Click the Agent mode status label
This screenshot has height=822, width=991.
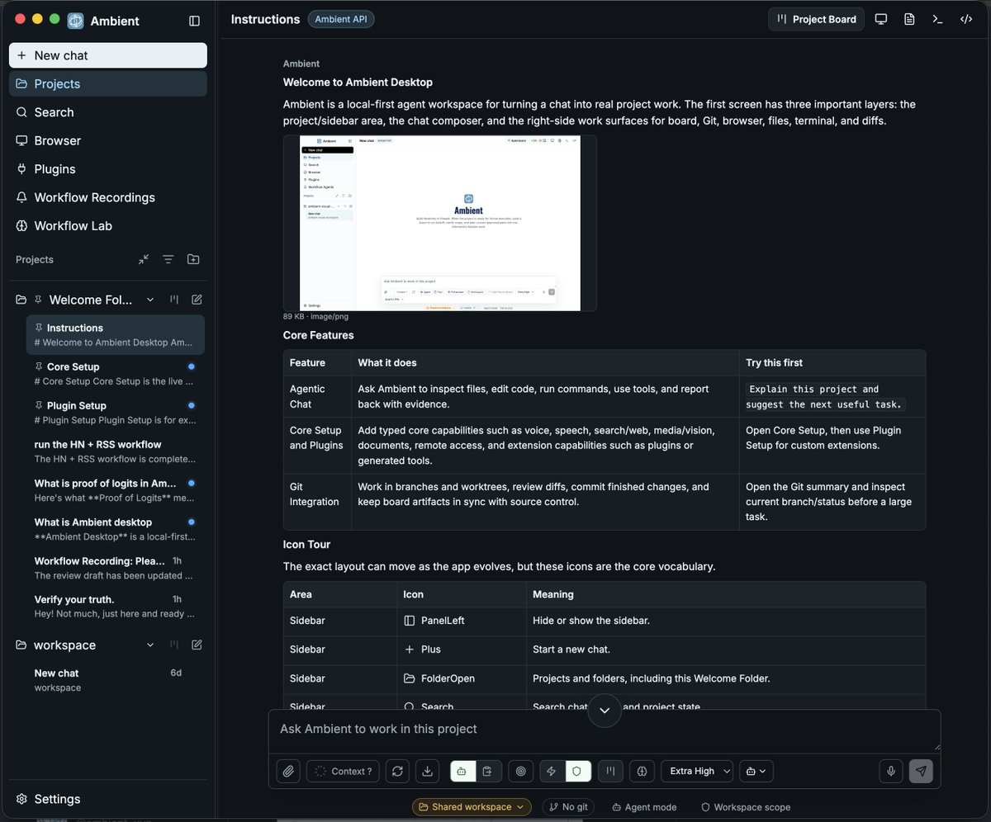point(644,806)
